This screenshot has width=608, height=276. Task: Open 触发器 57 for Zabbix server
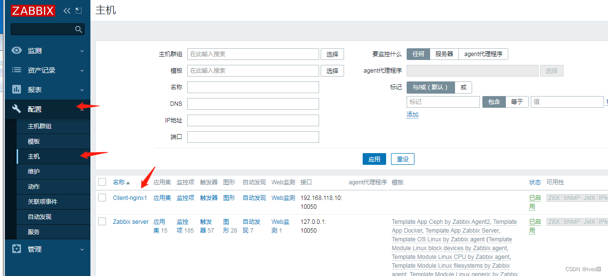207,226
